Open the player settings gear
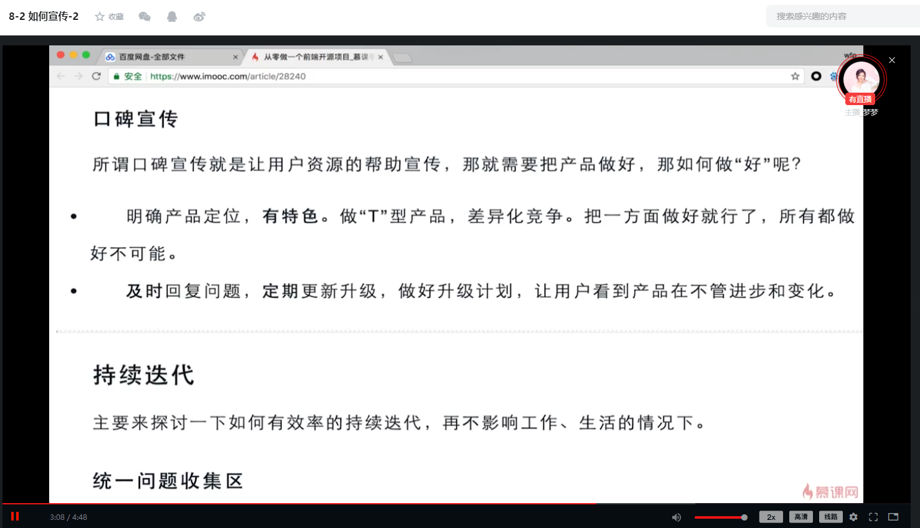This screenshot has width=920, height=528. click(853, 517)
